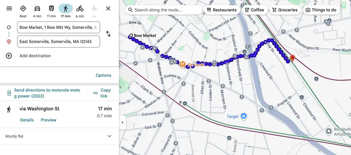Image resolution: width=351 pixels, height=155 pixels.
Task: Click reverse starting point and destination arrows
Action: (x=108, y=34)
